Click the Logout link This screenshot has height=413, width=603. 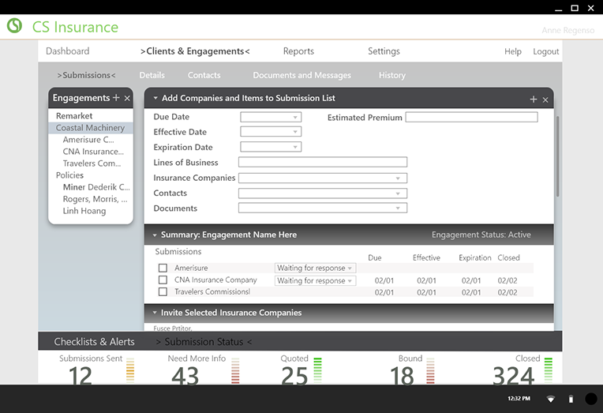[x=545, y=51]
